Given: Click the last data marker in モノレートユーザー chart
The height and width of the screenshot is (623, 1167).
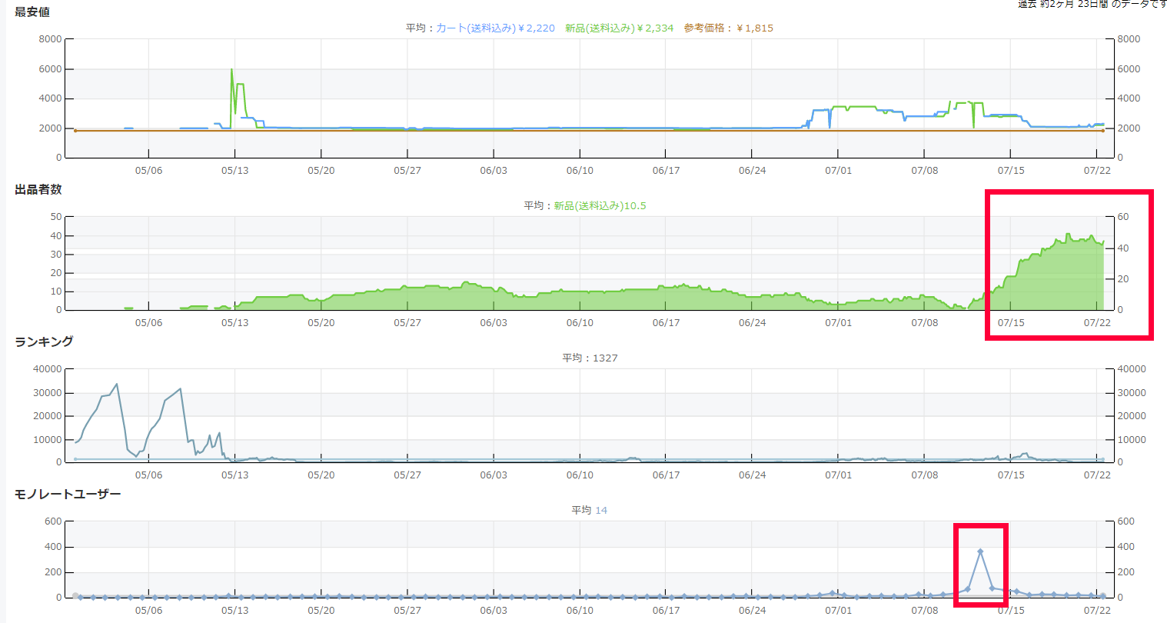Looking at the screenshot, I should click(x=1102, y=596).
